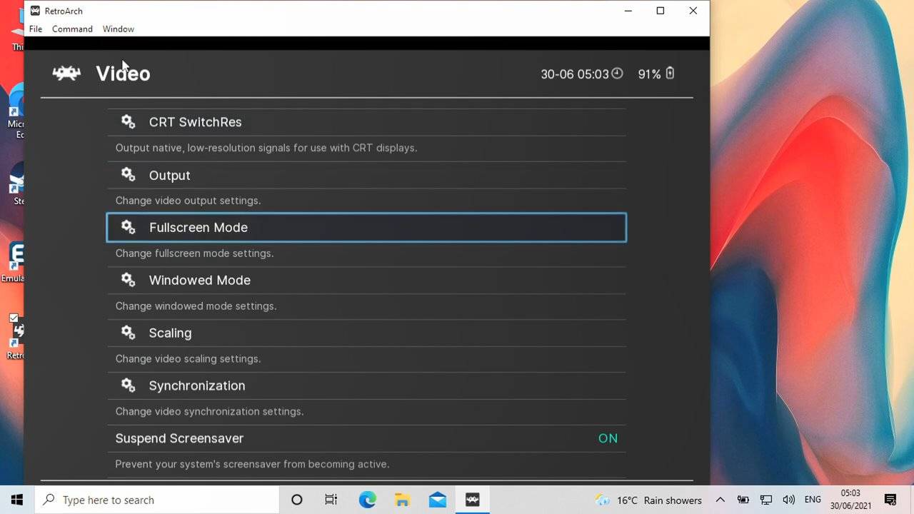
Task: Click the gear icon next to Synchronization
Action: [x=129, y=385]
